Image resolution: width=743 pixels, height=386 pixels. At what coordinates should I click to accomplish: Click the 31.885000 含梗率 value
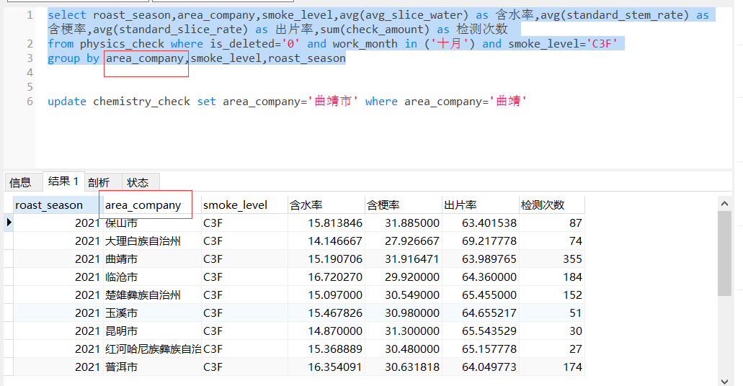point(411,223)
